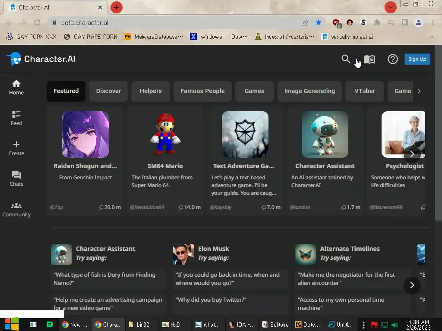Click the @Kayslay creator name
This screenshot has width=442, height=331.
coord(221,207)
